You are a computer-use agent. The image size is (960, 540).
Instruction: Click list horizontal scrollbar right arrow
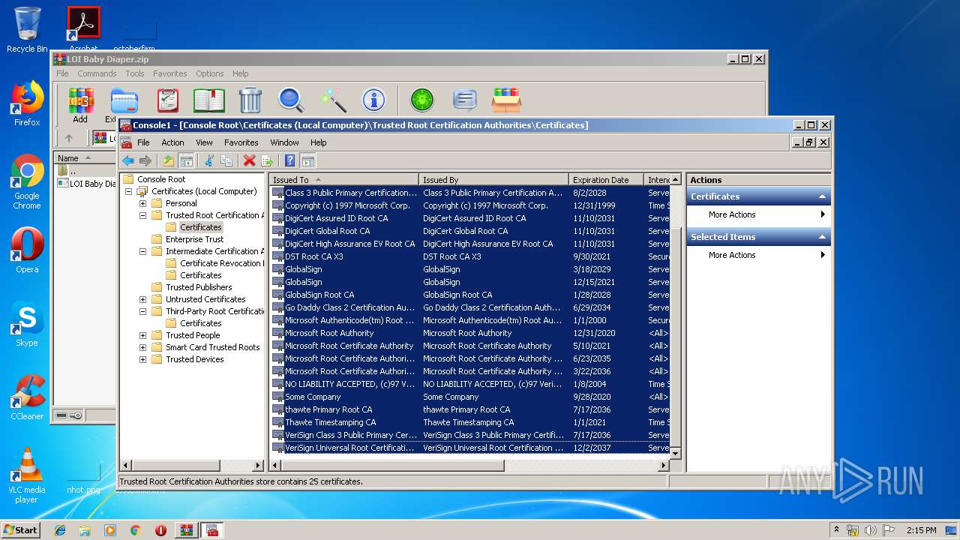pyautogui.click(x=663, y=466)
